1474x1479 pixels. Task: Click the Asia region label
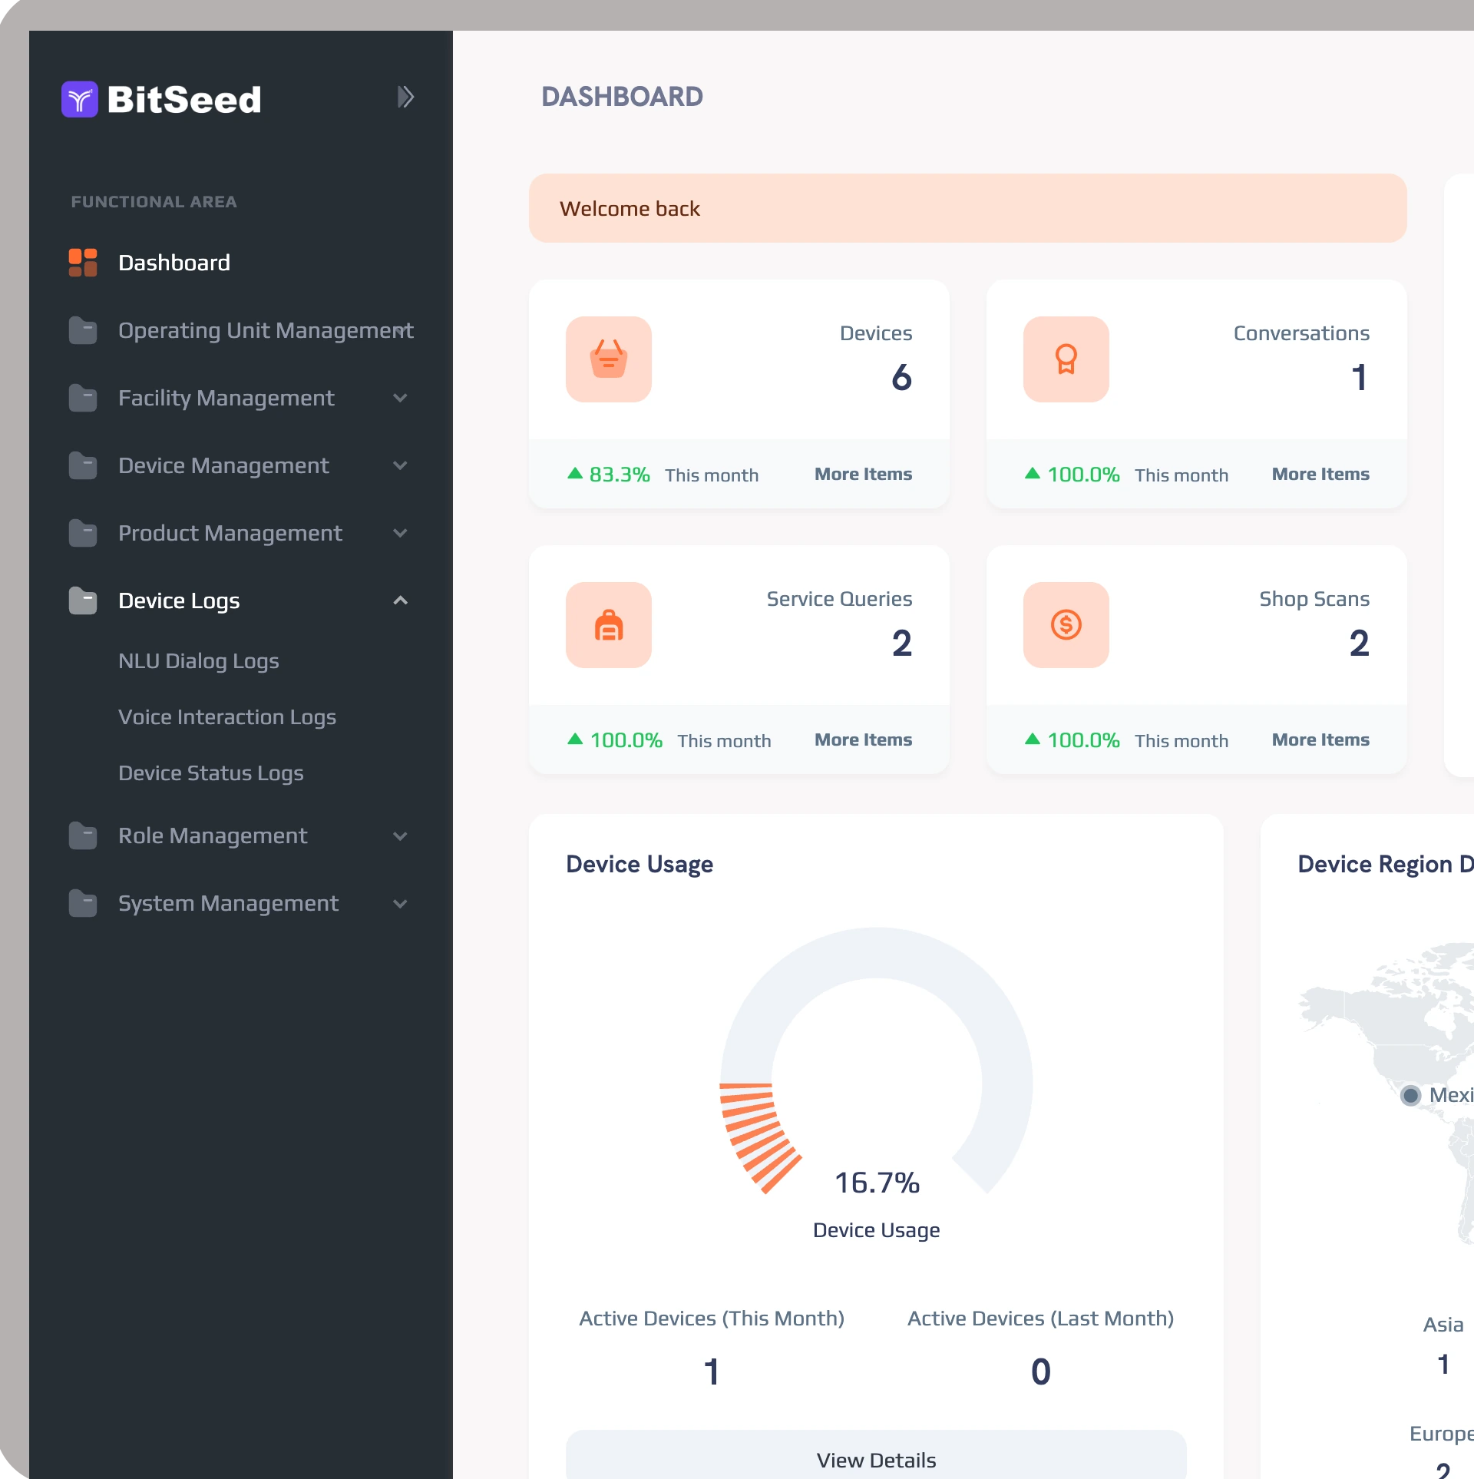point(1443,1325)
